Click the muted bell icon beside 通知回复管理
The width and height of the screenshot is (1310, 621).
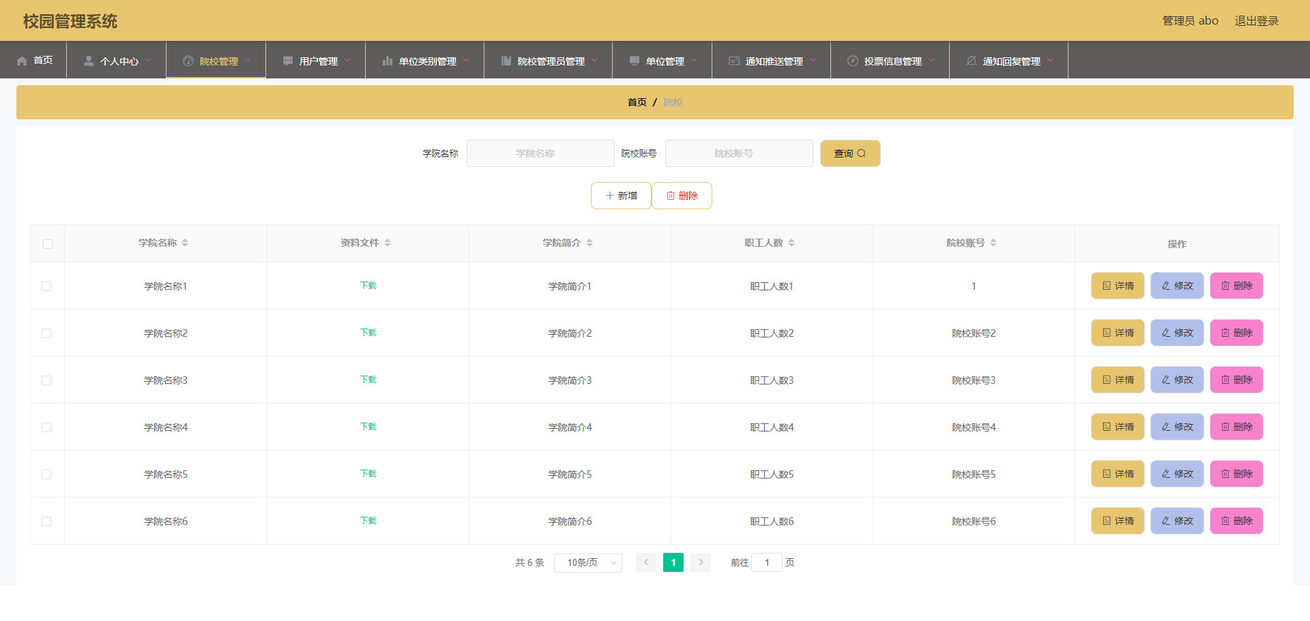(972, 61)
